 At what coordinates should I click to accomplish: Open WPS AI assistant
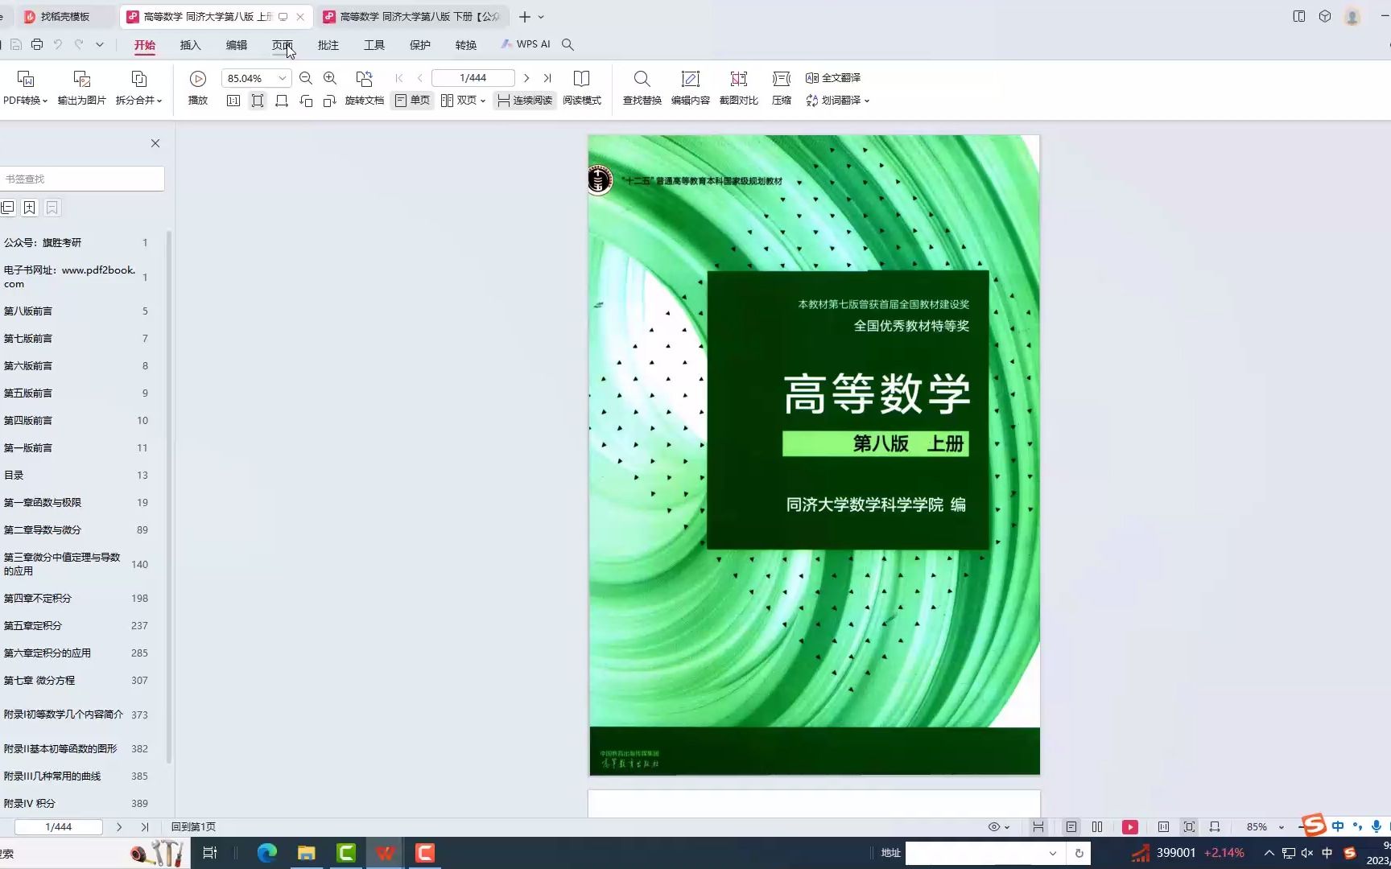525,44
